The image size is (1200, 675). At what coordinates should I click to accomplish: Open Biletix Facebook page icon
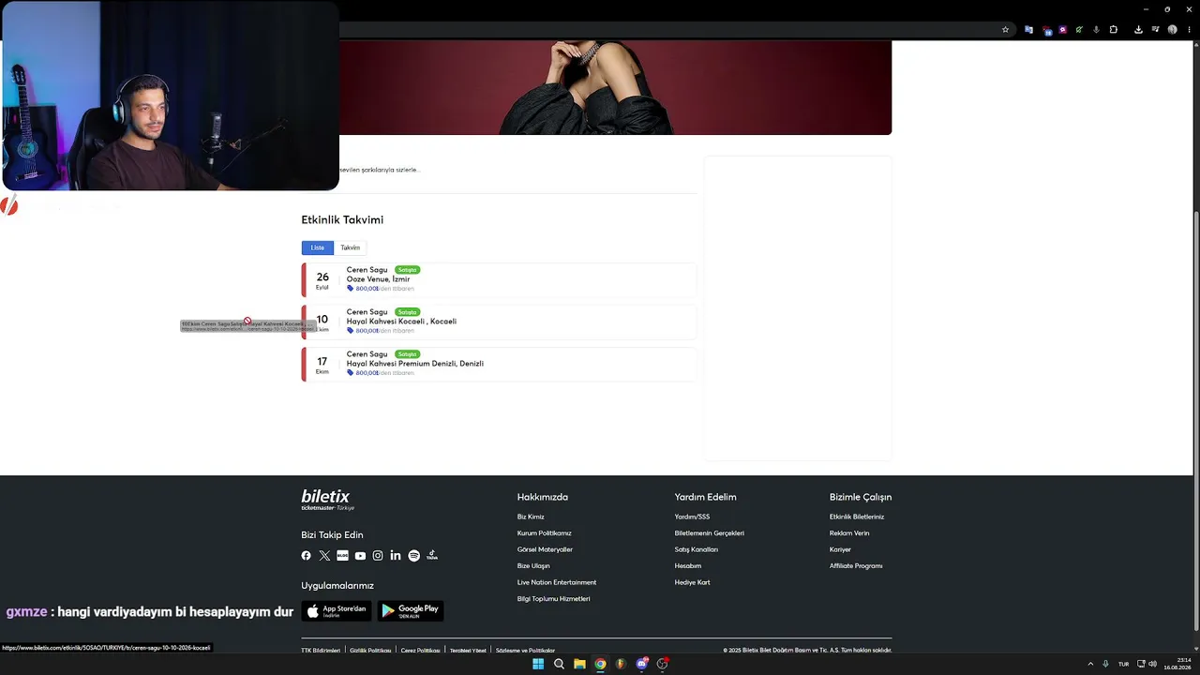point(306,556)
